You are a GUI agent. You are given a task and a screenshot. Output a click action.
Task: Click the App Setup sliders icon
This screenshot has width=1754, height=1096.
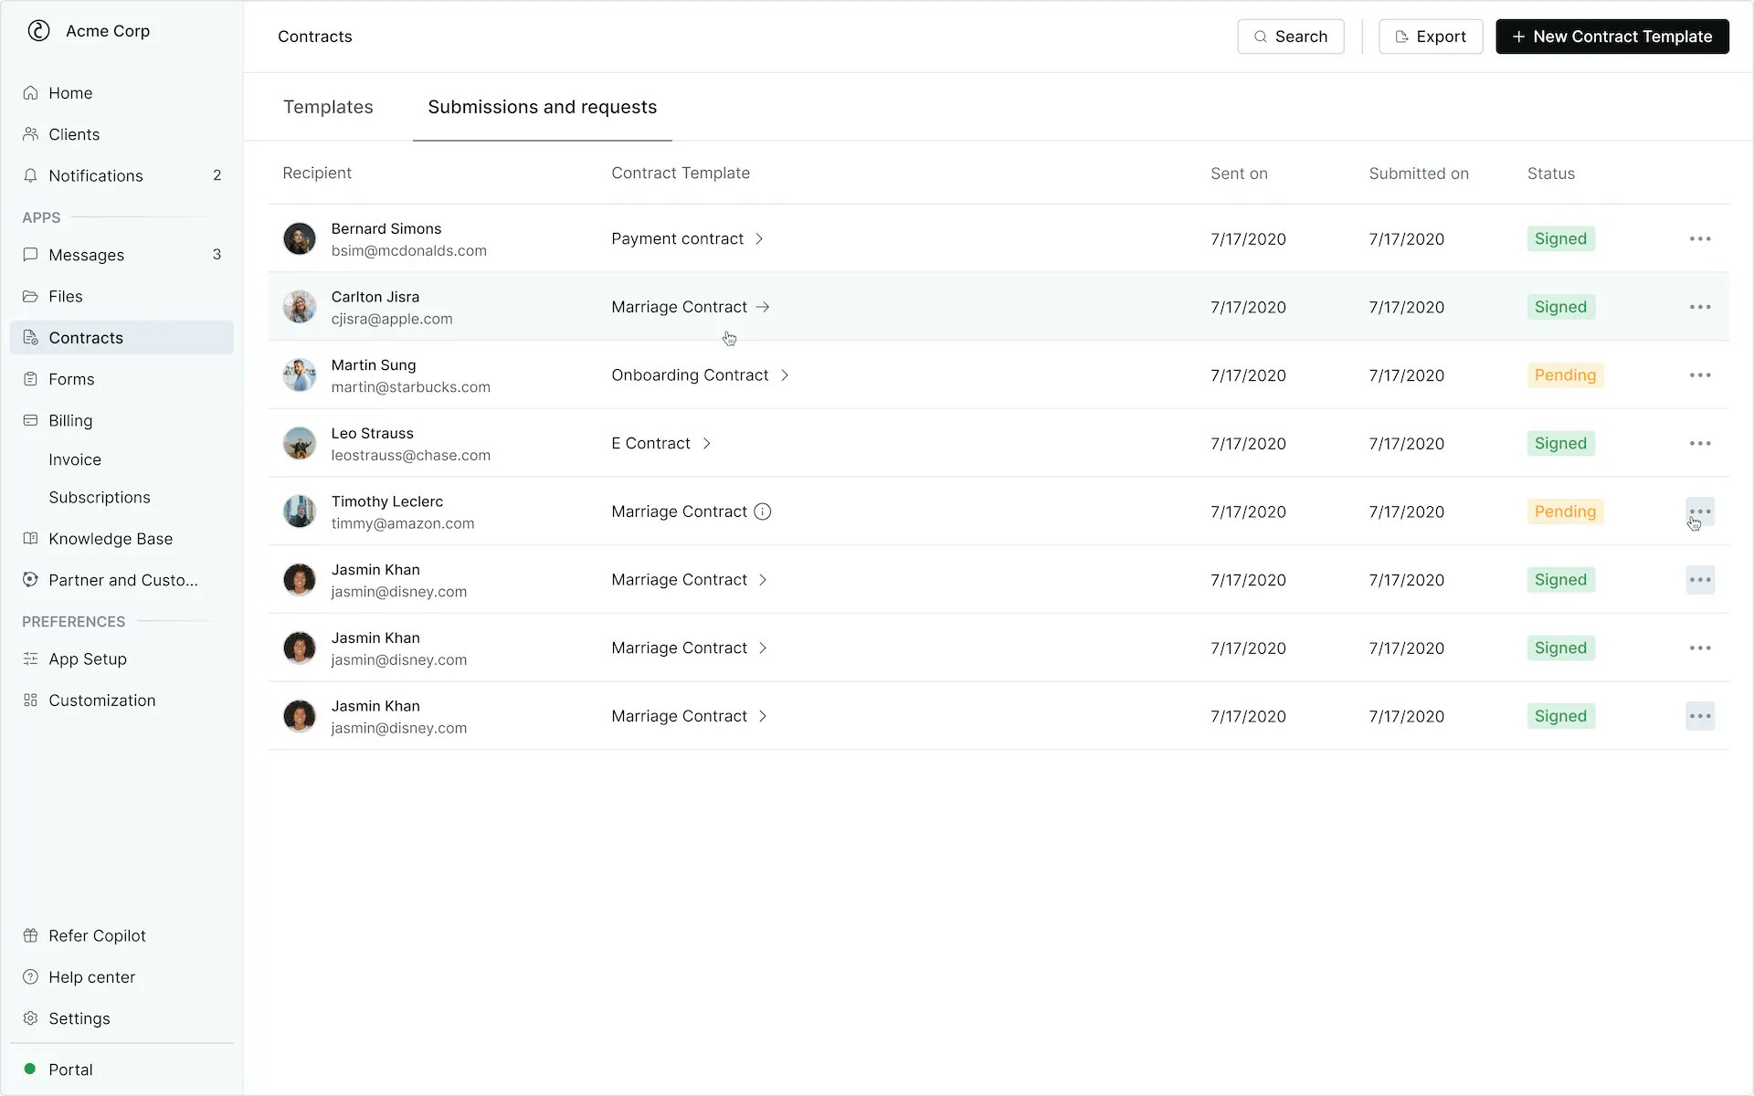tap(30, 659)
